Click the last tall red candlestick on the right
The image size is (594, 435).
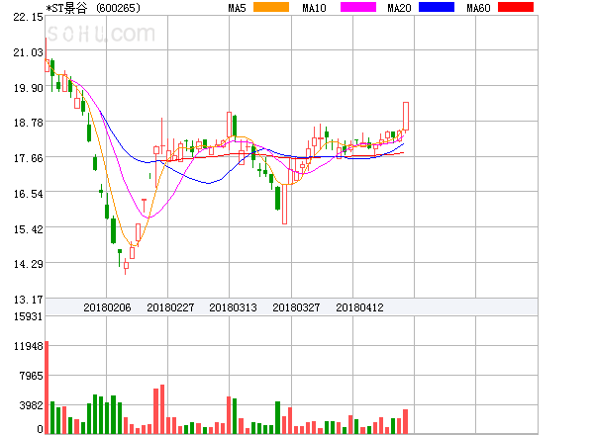click(406, 116)
